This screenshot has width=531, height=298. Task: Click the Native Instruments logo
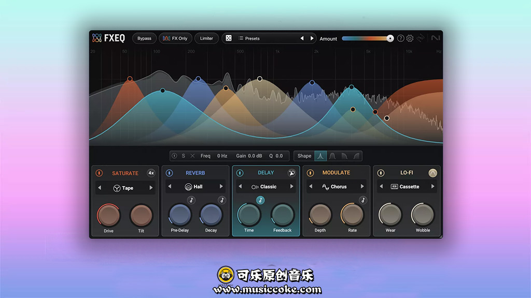(x=436, y=38)
